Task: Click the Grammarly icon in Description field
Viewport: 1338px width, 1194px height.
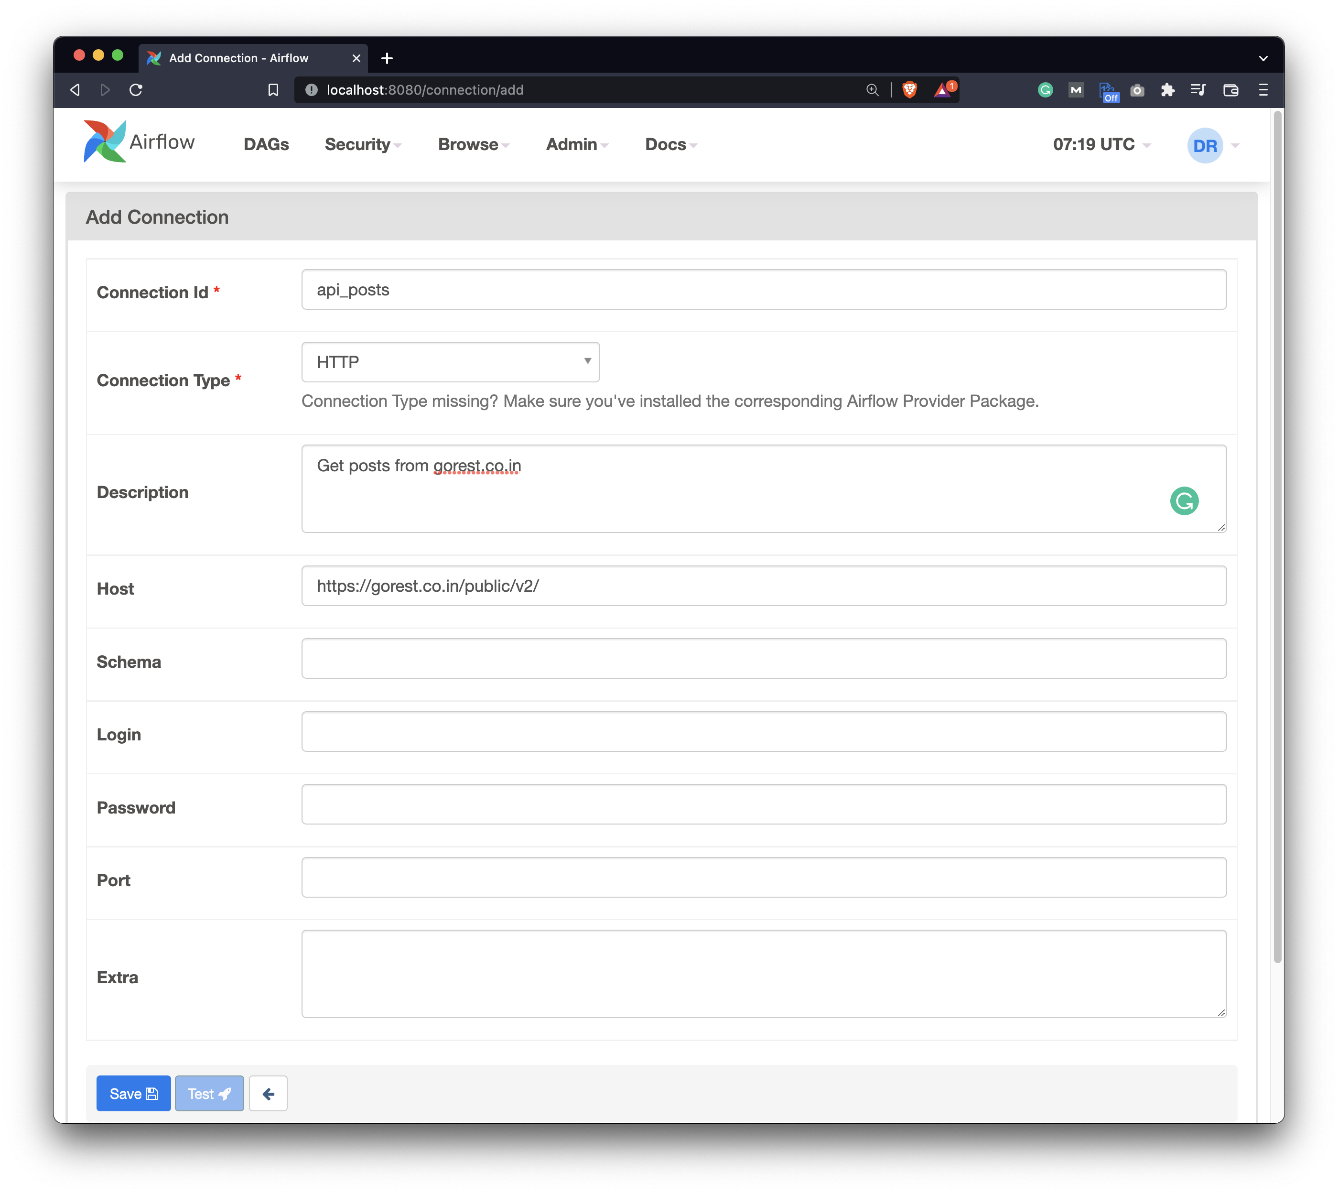Action: (1184, 501)
